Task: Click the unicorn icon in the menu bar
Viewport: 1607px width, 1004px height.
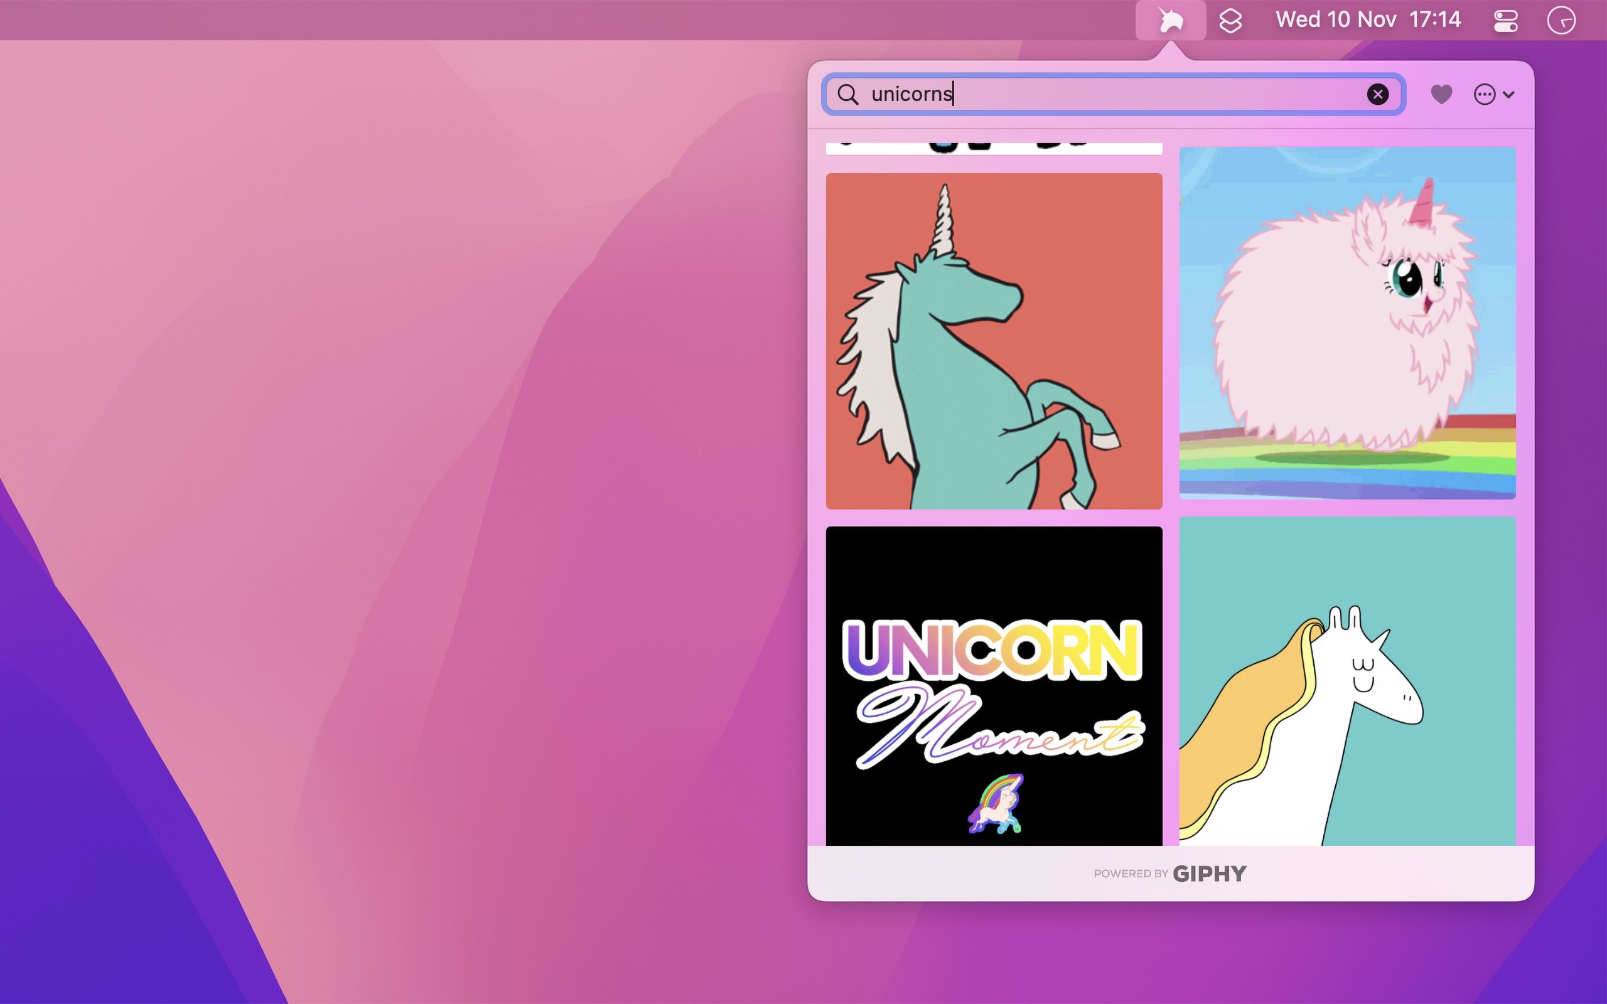Action: click(x=1171, y=20)
